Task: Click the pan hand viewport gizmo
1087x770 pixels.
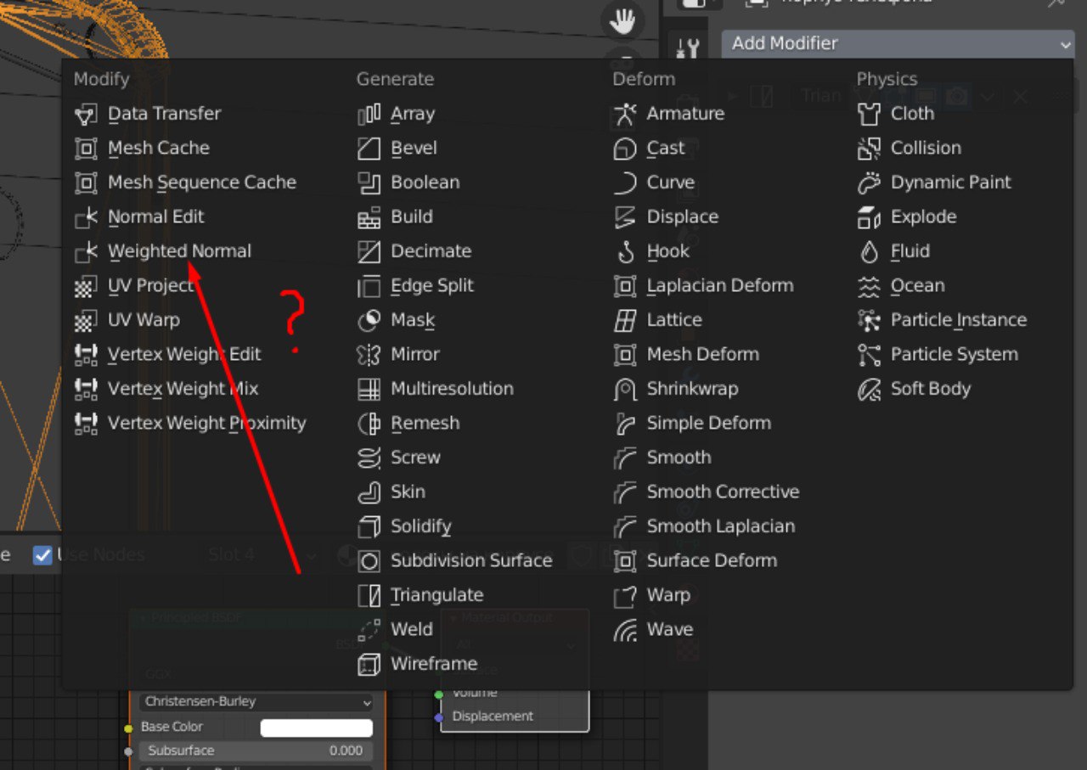Action: pos(622,20)
